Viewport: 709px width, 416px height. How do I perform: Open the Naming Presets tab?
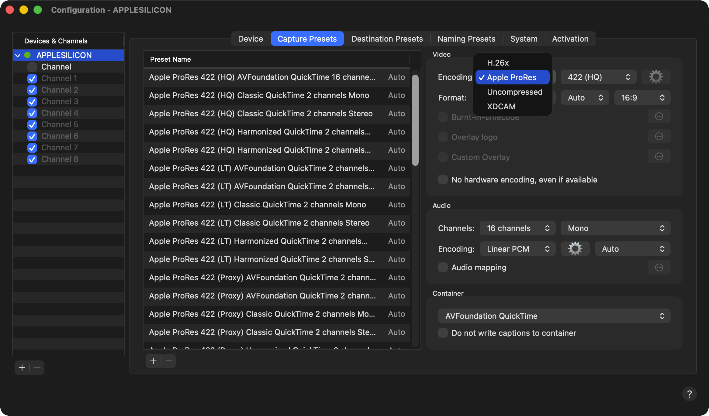click(466, 39)
